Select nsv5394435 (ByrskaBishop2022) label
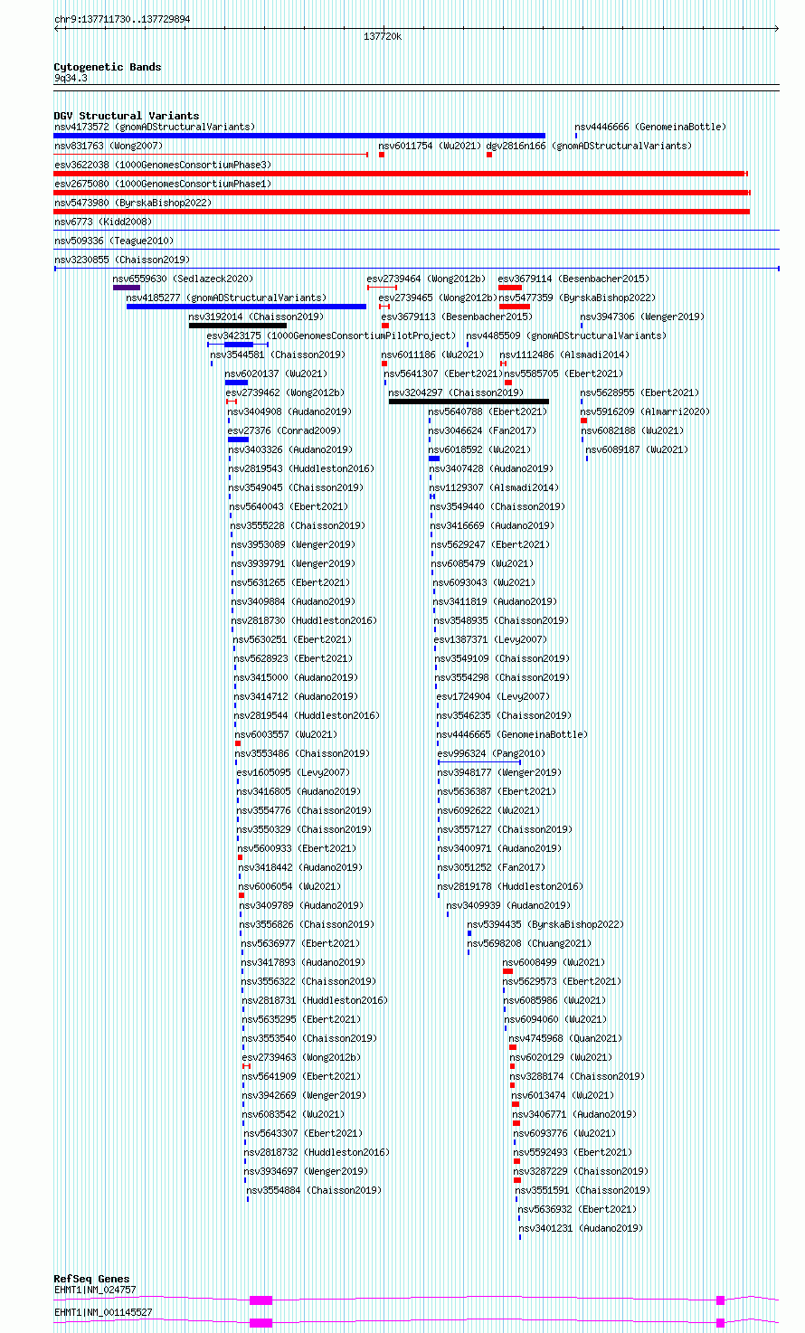The image size is (805, 1333). tap(545, 925)
